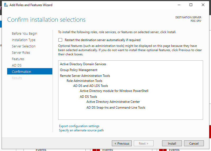
Task: Select AD DS and AD LDS Tools row
Action: click(x=91, y=86)
